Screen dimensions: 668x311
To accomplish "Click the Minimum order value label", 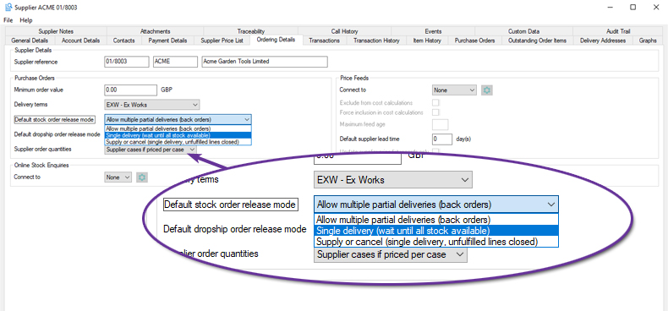I will coord(39,90).
